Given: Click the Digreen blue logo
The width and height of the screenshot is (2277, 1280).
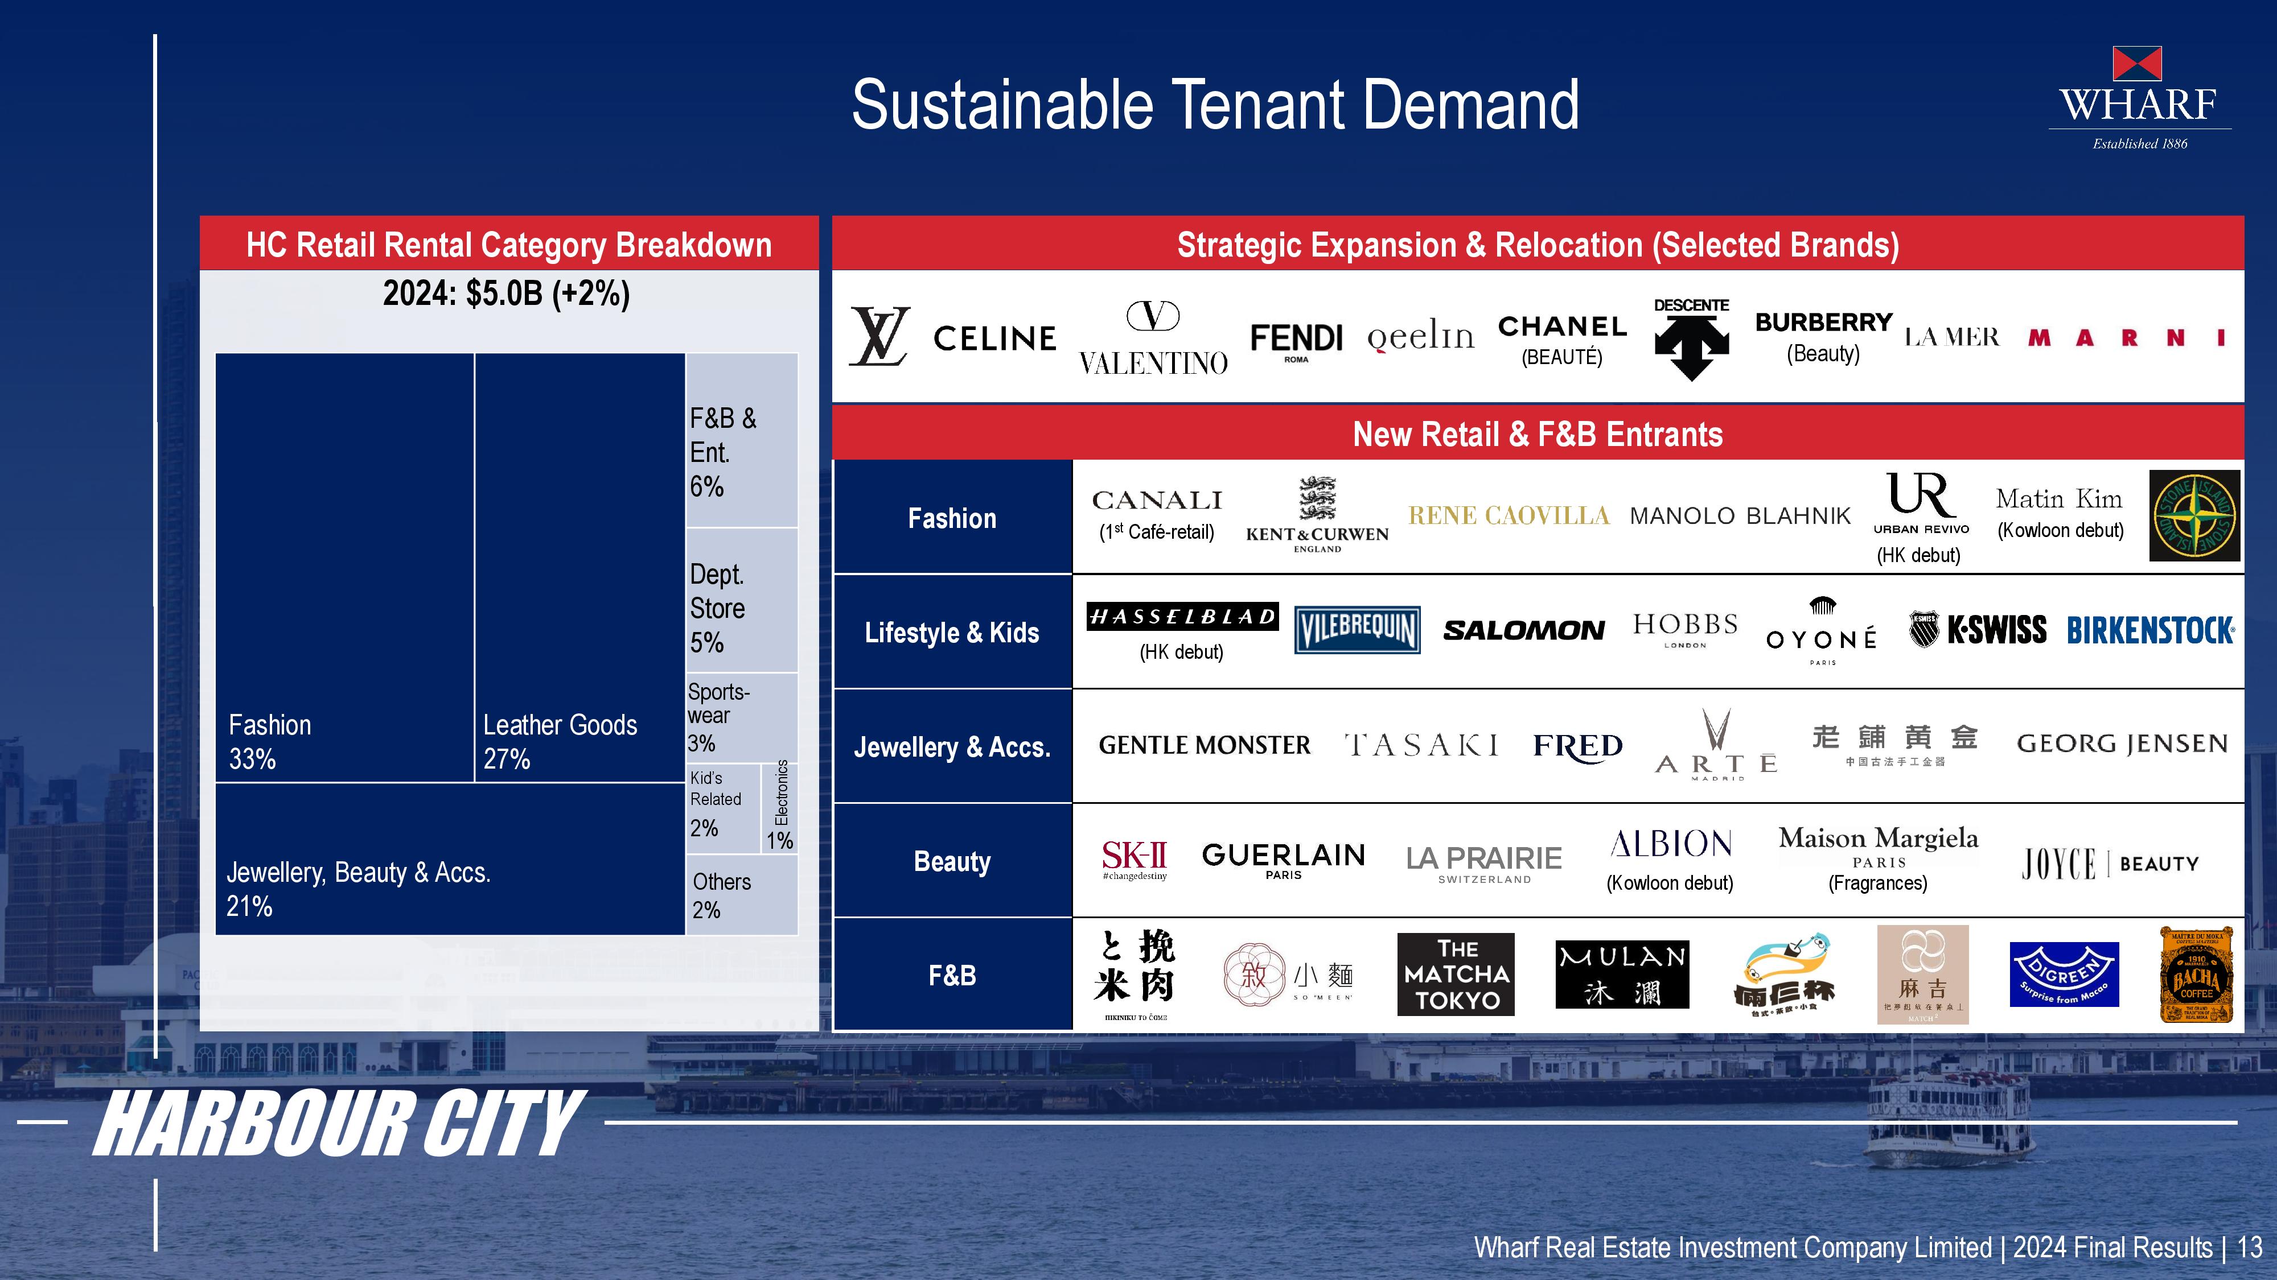Looking at the screenshot, I should (2064, 975).
